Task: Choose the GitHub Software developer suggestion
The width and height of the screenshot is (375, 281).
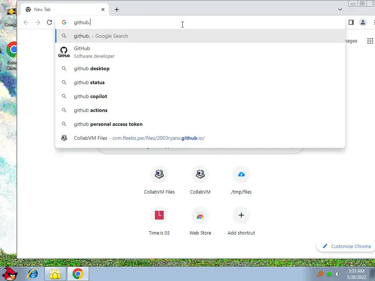Action: click(x=200, y=52)
